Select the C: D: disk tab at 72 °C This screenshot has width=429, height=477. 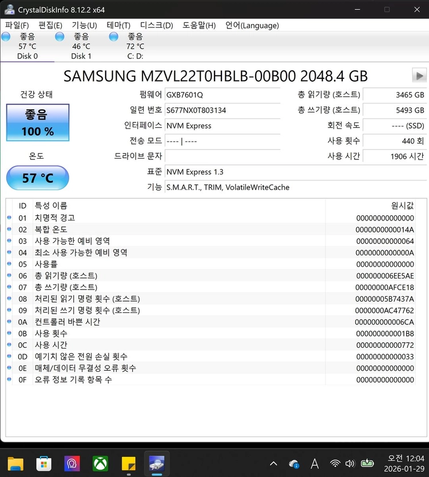click(x=135, y=46)
